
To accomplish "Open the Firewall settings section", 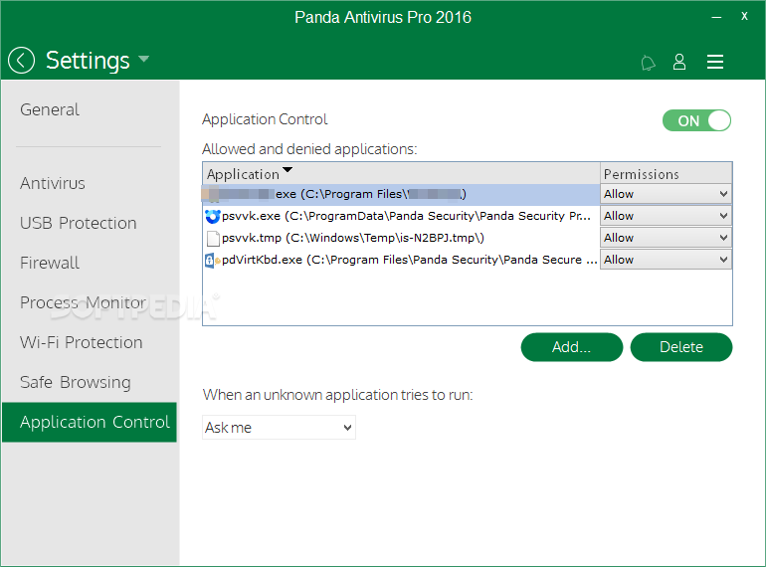I will 50,264.
